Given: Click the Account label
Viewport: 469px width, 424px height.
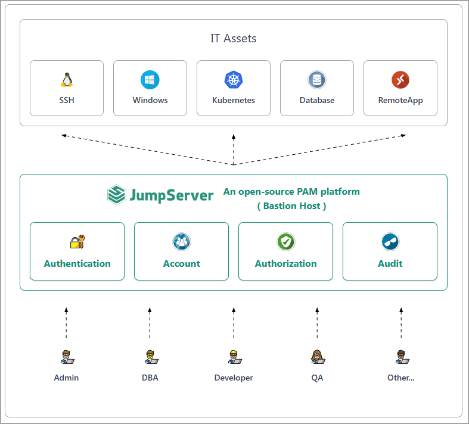Looking at the screenshot, I should coord(182,264).
